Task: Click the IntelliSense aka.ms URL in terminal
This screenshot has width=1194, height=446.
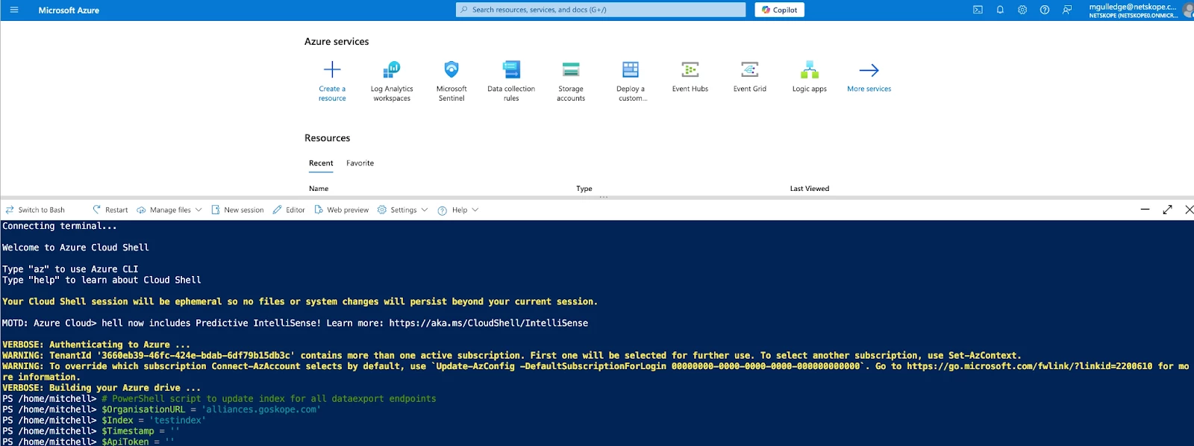Action: pyautogui.click(x=488, y=323)
